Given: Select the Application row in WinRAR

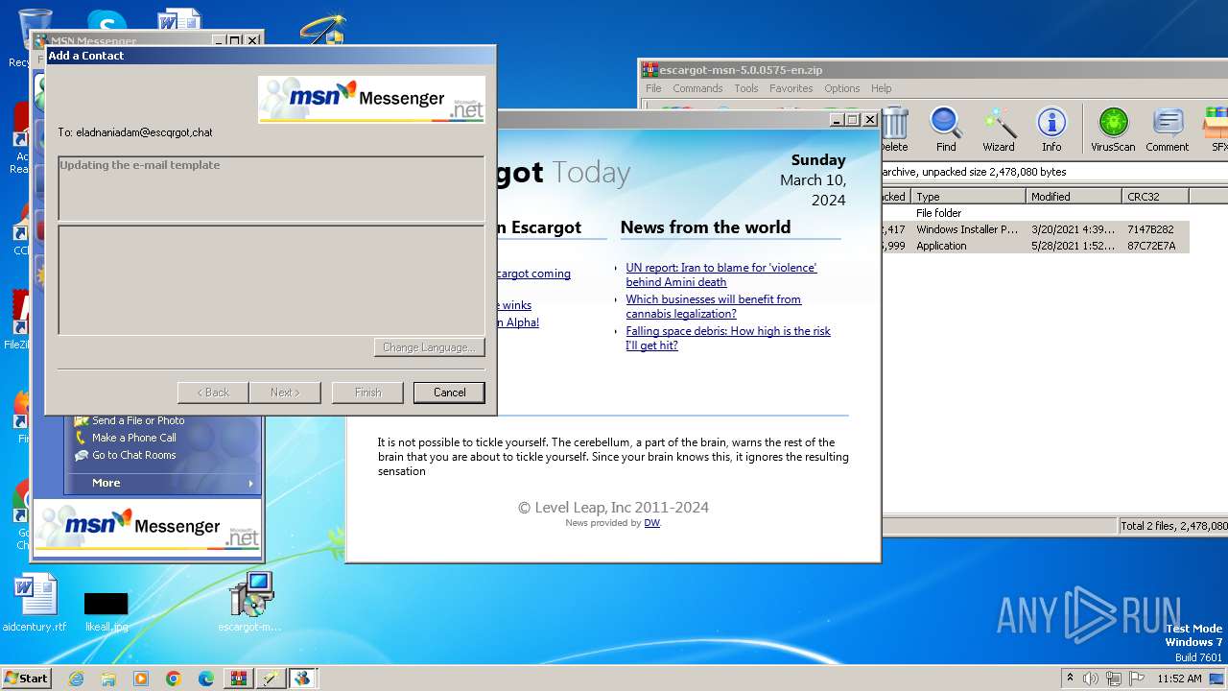Looking at the screenshot, I should tap(1036, 246).
